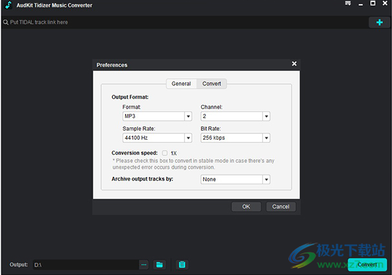Close the AudKit main window
The image size is (392, 275).
(x=385, y=3)
